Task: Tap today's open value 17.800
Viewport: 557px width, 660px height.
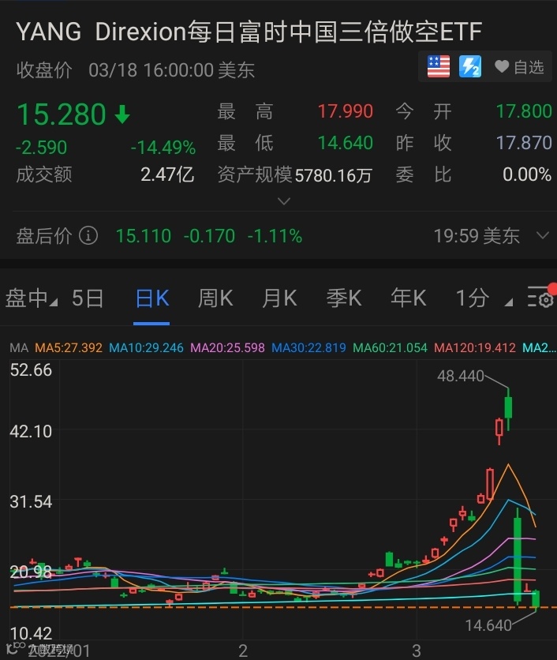Action: [524, 111]
